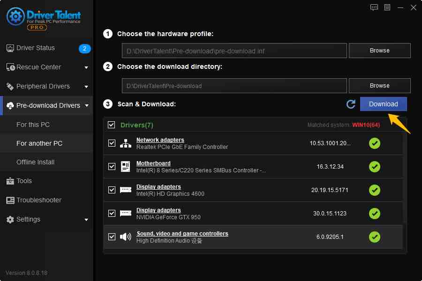Click the download directory path field
The height and width of the screenshot is (281, 422).
[234, 86]
